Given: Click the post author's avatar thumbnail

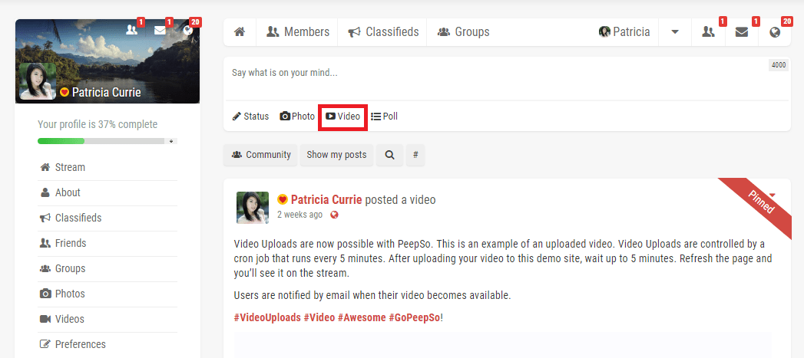Looking at the screenshot, I should tap(253, 208).
